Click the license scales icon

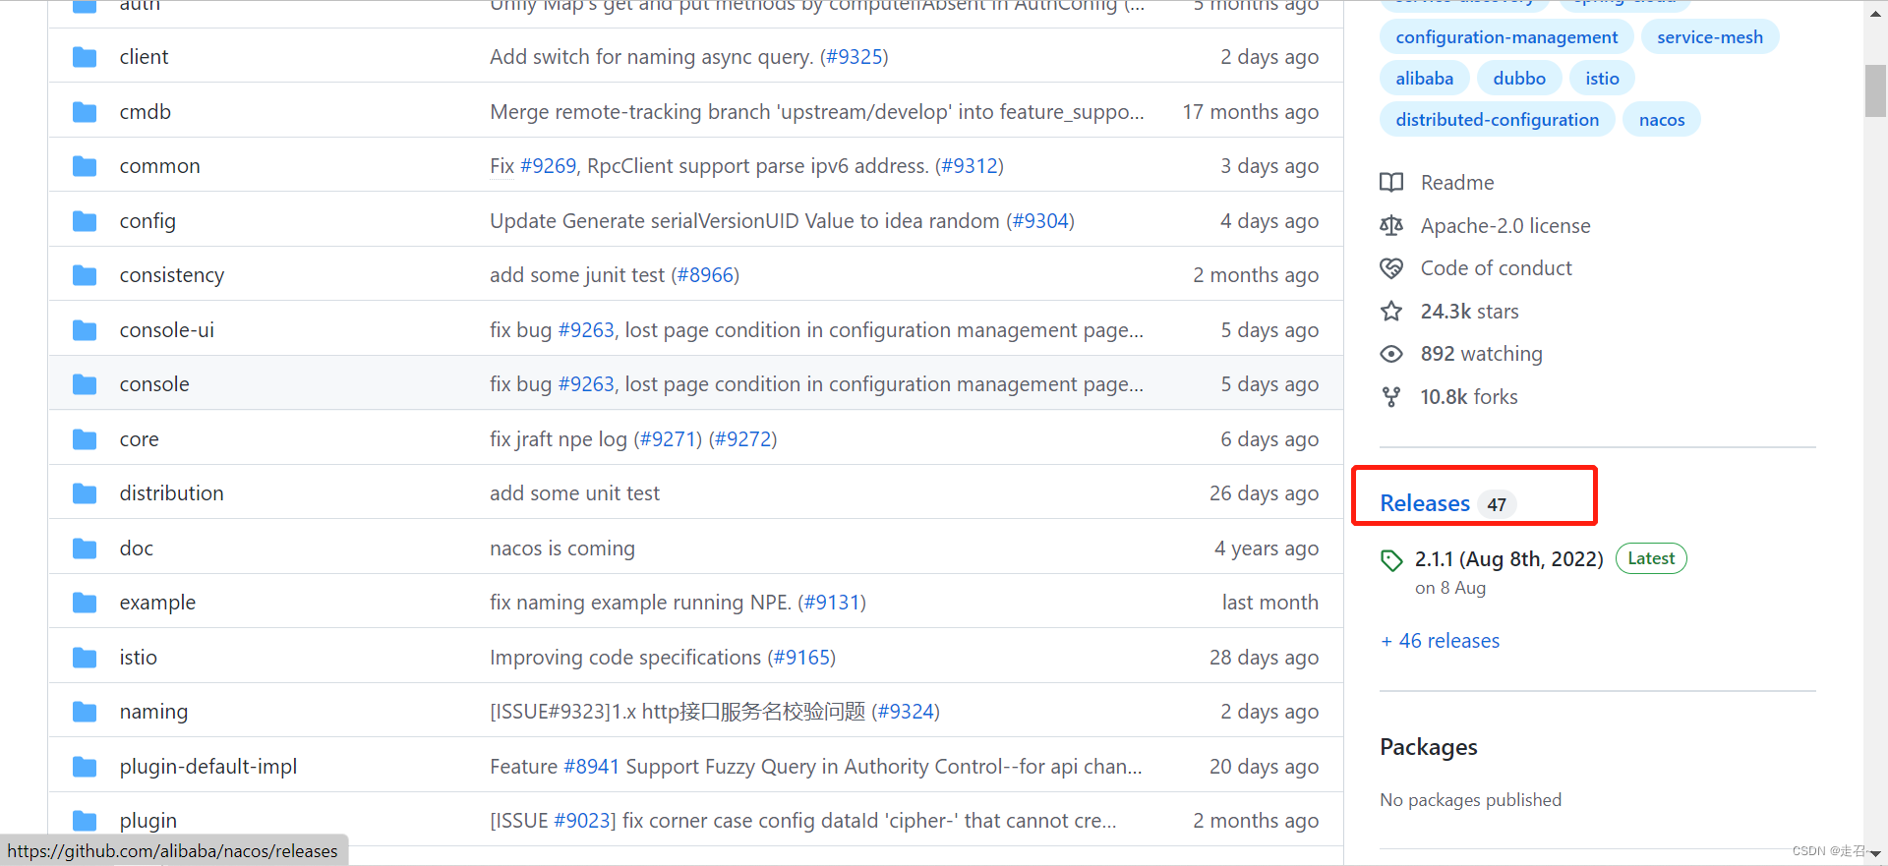[x=1391, y=225]
